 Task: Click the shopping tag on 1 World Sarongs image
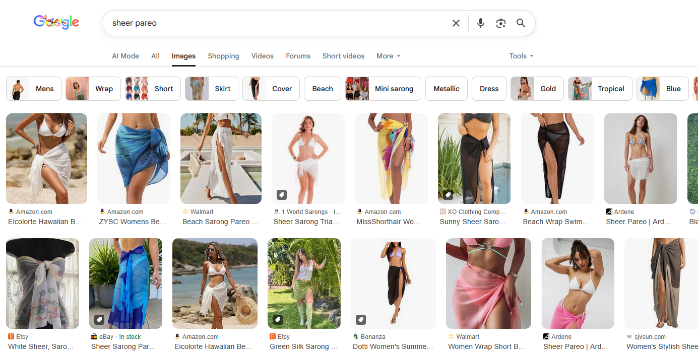tap(282, 194)
